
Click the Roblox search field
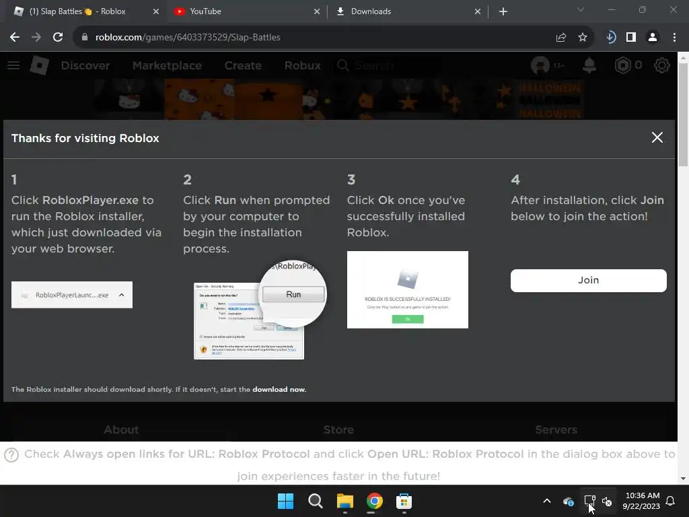[387, 65]
